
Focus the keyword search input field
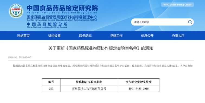click(162, 22)
